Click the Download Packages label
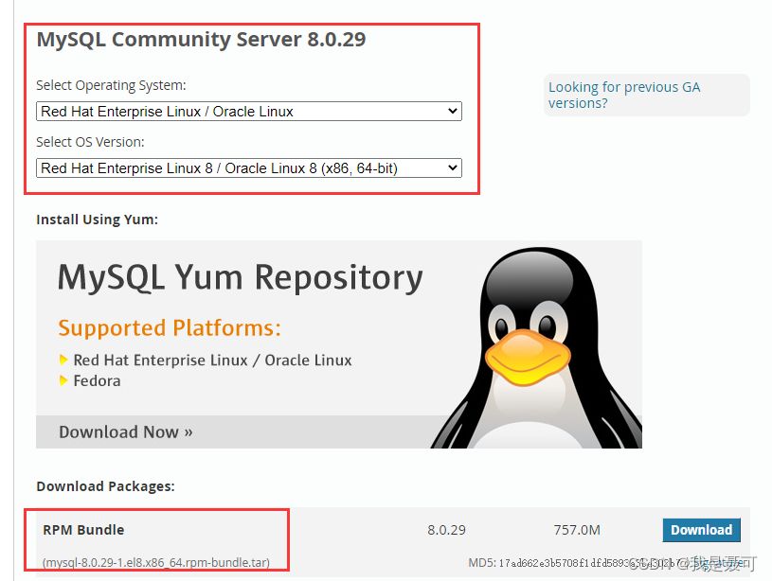This screenshot has width=772, height=581. coord(105,486)
